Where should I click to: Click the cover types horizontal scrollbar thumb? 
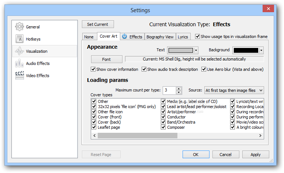click(138, 135)
